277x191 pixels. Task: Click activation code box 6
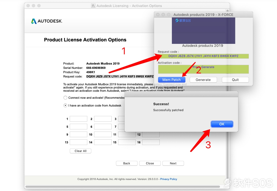103,127
